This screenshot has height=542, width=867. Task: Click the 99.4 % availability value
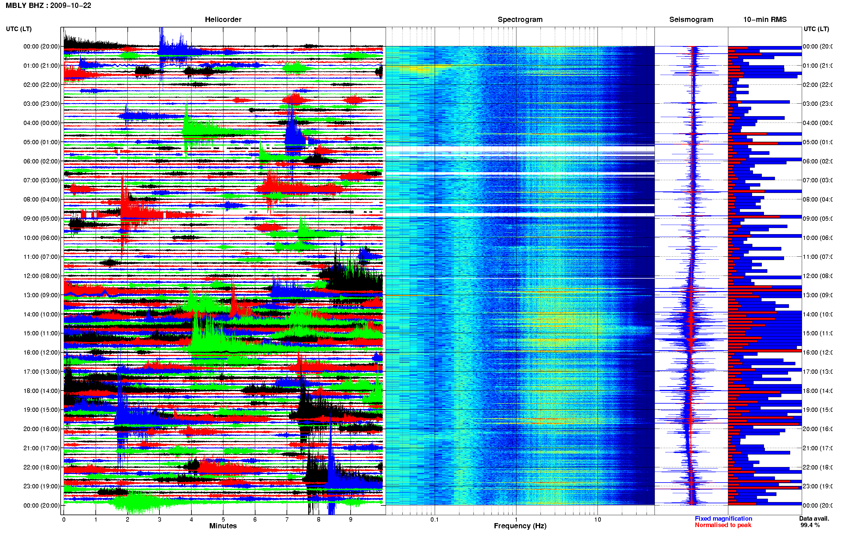(810, 525)
